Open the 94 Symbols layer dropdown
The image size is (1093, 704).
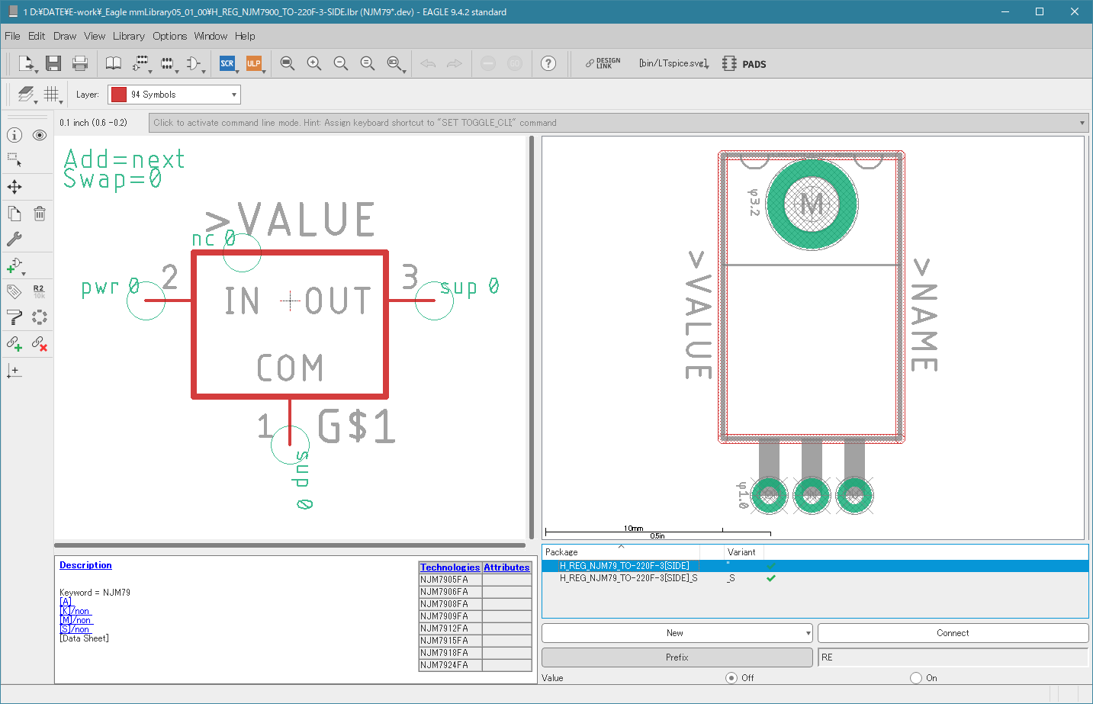[x=175, y=95]
